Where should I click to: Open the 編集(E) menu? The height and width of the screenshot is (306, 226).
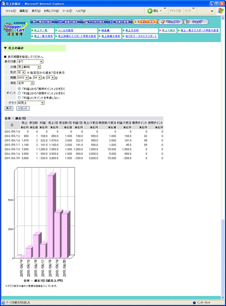tap(24, 11)
